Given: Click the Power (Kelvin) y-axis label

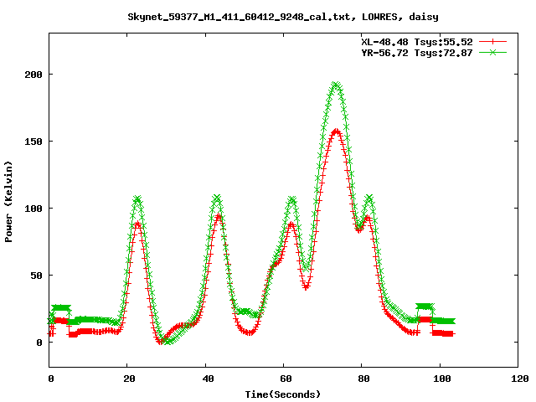Looking at the screenshot, I should pos(8,202).
